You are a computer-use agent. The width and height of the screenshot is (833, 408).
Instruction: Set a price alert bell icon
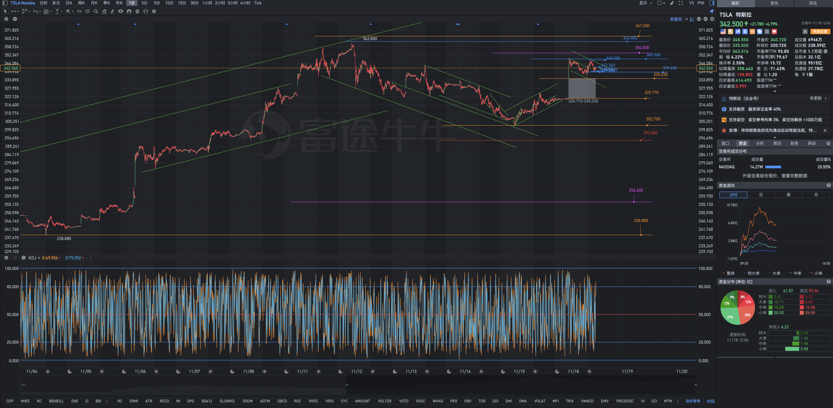coord(805,32)
